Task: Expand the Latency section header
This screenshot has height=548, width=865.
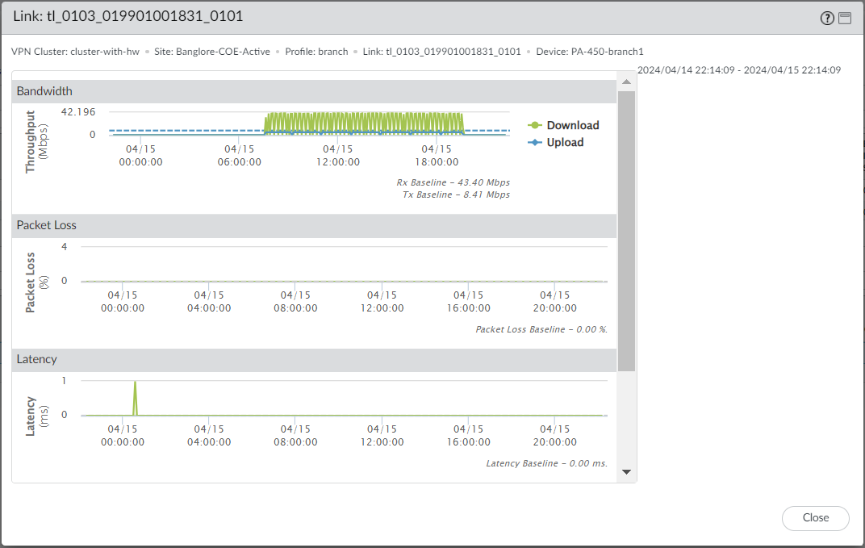Action: (x=314, y=359)
